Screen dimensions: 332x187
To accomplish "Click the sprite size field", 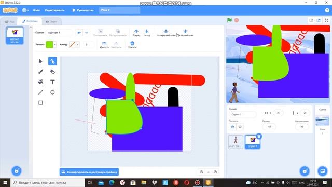I will 269,127.
